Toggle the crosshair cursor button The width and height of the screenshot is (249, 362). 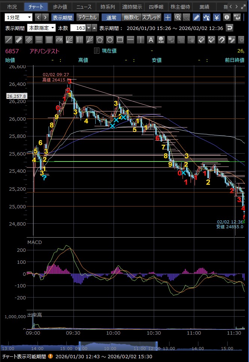tap(168, 17)
